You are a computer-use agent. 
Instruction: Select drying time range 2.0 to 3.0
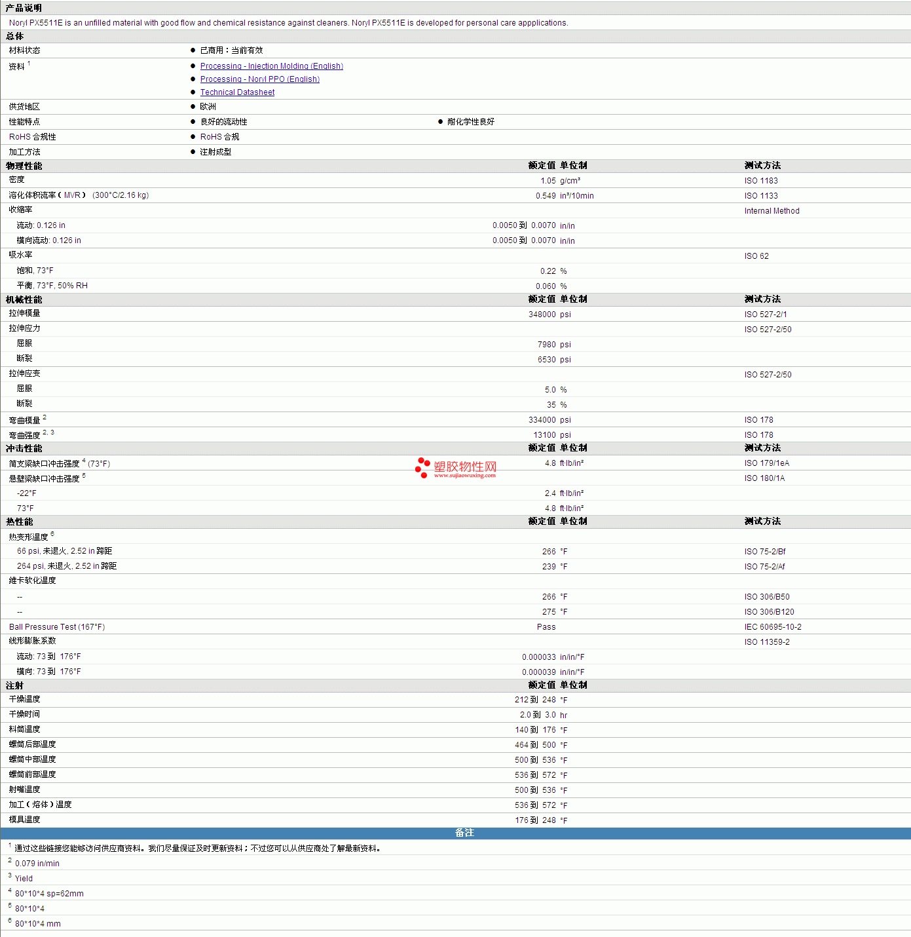tap(538, 715)
